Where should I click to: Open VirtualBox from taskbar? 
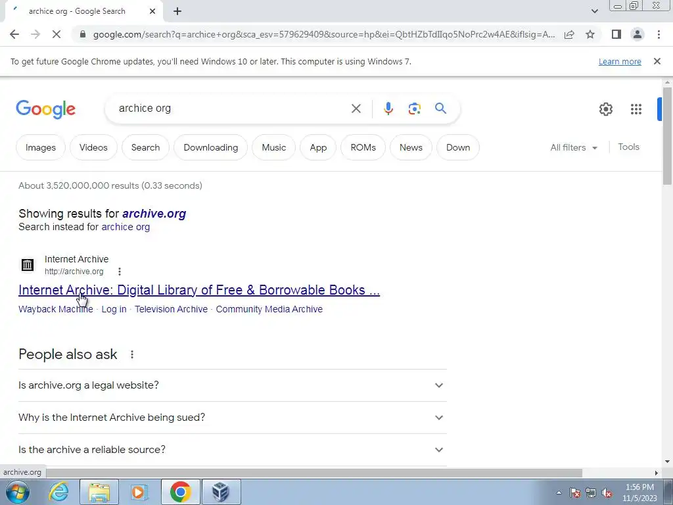pos(221,492)
